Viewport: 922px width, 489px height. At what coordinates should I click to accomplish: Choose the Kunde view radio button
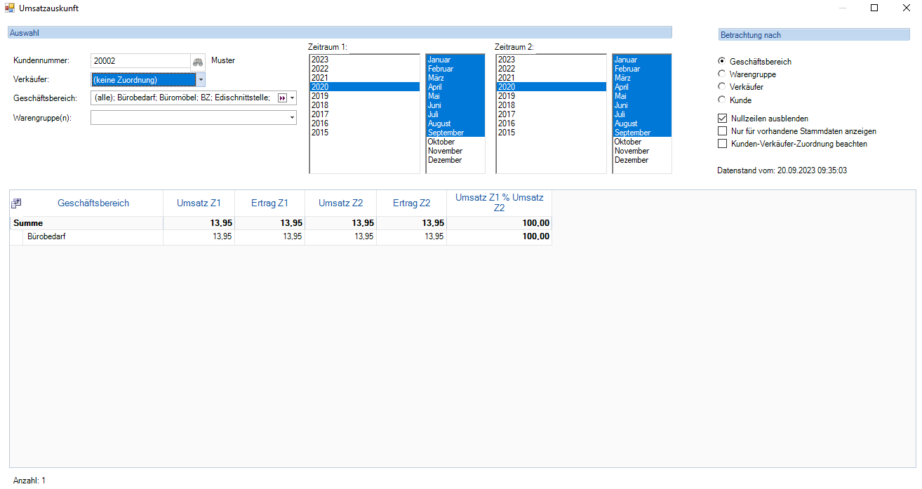pos(722,100)
